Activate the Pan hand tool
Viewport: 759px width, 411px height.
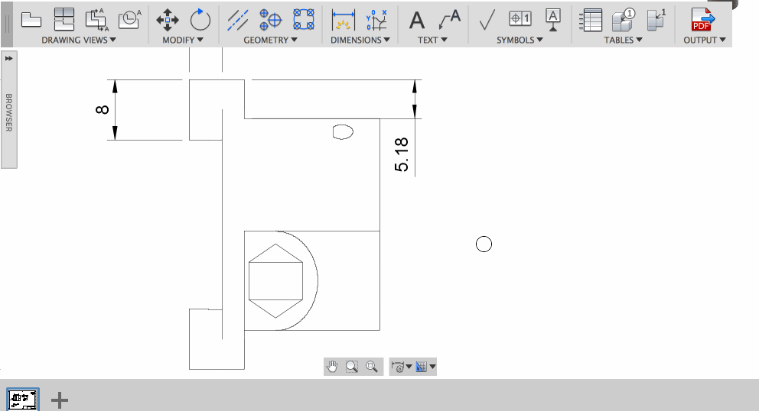pyautogui.click(x=332, y=367)
